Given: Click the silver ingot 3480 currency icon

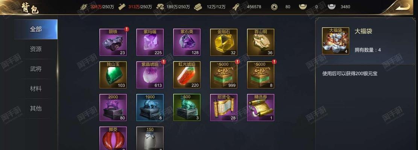Looking at the screenshot, I should pyautogui.click(x=331, y=7).
